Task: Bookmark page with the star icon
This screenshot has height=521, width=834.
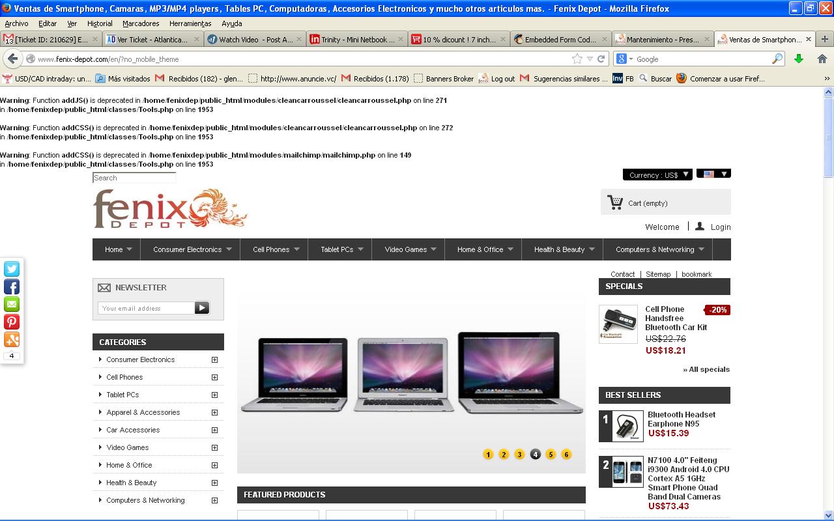Action: [577, 59]
